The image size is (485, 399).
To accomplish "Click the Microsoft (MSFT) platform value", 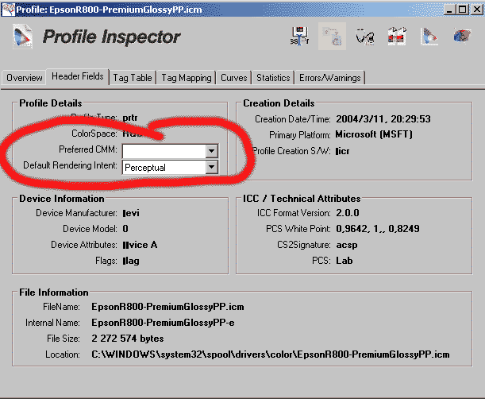I will pos(374,134).
